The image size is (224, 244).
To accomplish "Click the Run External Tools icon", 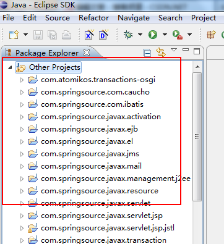I will coord(178,35).
